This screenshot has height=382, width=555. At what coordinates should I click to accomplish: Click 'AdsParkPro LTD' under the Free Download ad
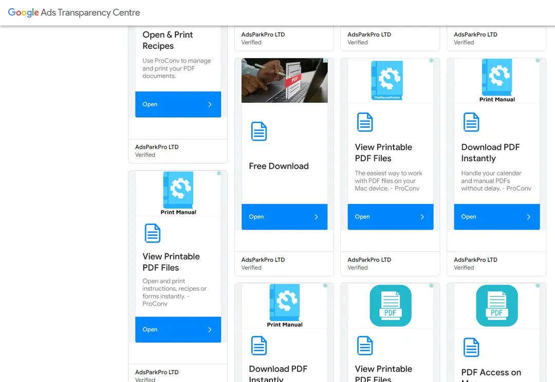click(x=263, y=260)
